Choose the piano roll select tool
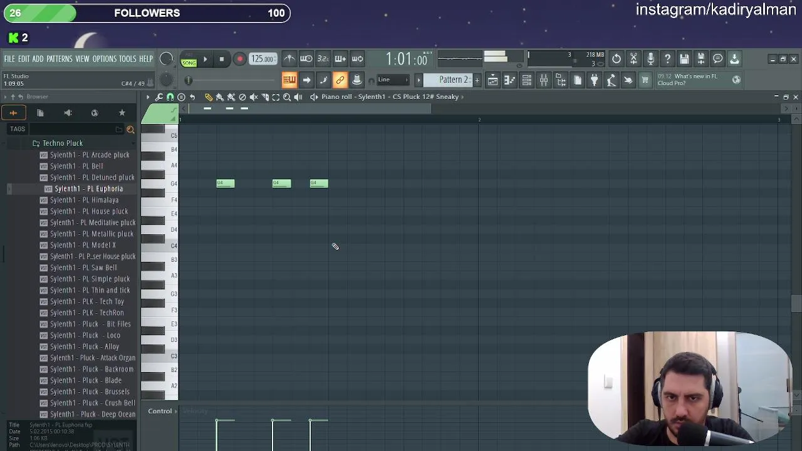Viewport: 802px width, 451px height. click(276, 97)
